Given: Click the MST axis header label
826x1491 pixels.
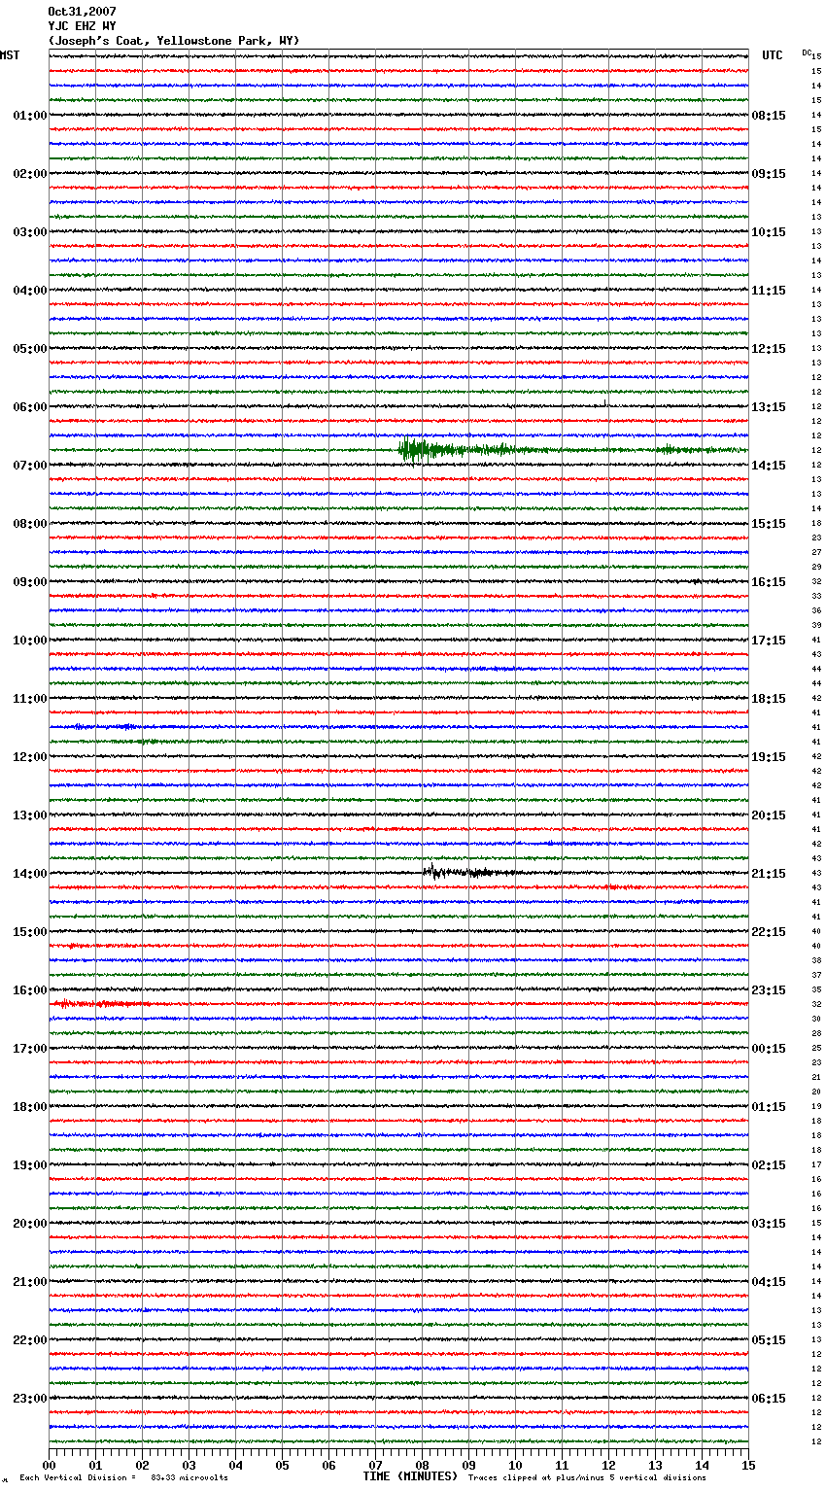Looking at the screenshot, I should pos(10,55).
